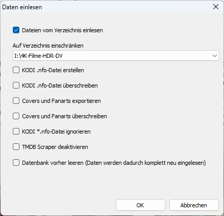224x216 pixels.
Task: Click the 'Covers und Fanarts exportieren' label text
Action: click(x=61, y=101)
